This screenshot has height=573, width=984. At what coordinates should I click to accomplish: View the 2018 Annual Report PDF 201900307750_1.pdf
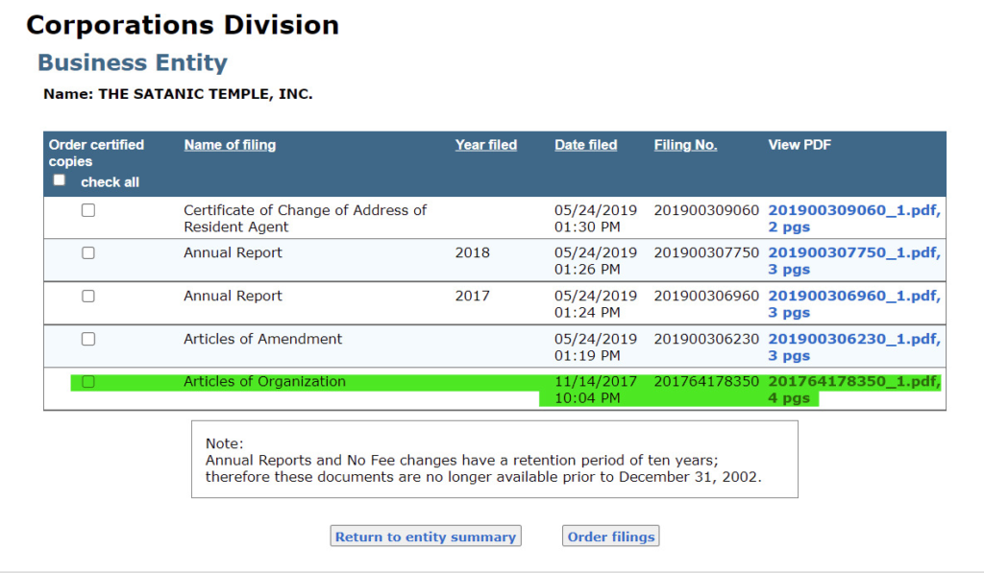(852, 260)
